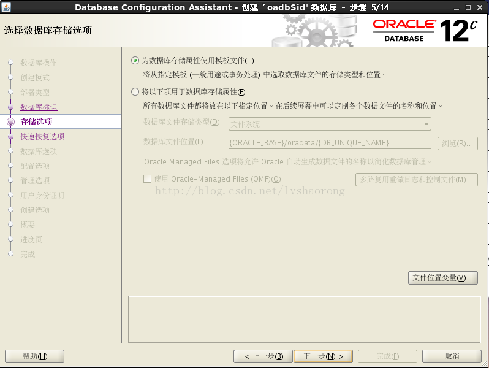This screenshot has width=489, height=368.
Task: Click the 数据库文件位置 path field
Action: pos(330,143)
